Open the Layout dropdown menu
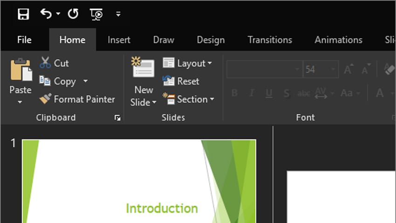396x223 pixels. coord(187,63)
